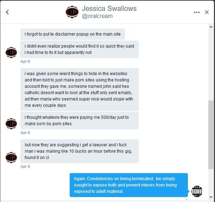Click sender avatar beside '500/day' message
Screen dimensions: 215x202
tap(11, 123)
